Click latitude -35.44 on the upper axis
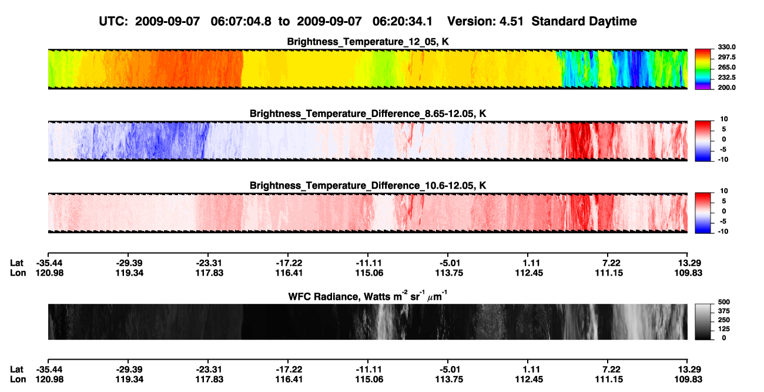The image size is (764, 392). [48, 263]
